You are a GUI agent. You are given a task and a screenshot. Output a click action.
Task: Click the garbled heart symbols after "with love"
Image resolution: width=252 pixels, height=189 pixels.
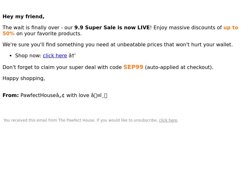pos(99,95)
